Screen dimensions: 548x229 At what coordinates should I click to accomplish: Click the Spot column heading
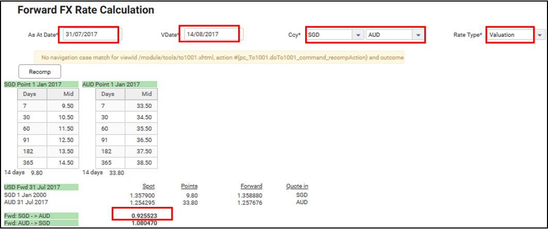148,186
